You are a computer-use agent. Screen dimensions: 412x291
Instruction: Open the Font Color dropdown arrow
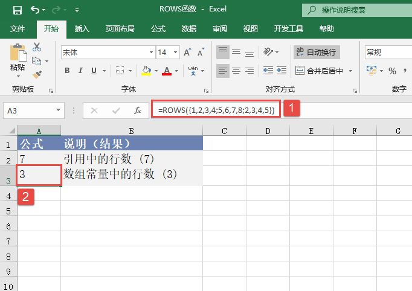[x=176, y=71]
